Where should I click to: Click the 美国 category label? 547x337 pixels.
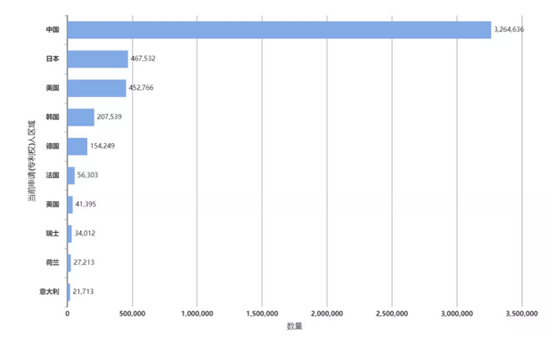(53, 88)
